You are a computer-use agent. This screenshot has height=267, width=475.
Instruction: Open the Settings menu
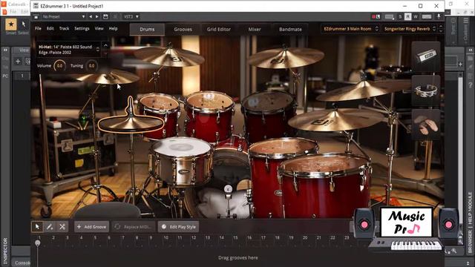pos(82,28)
